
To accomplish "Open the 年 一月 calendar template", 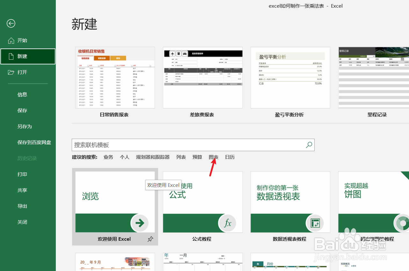I will click(203, 262).
